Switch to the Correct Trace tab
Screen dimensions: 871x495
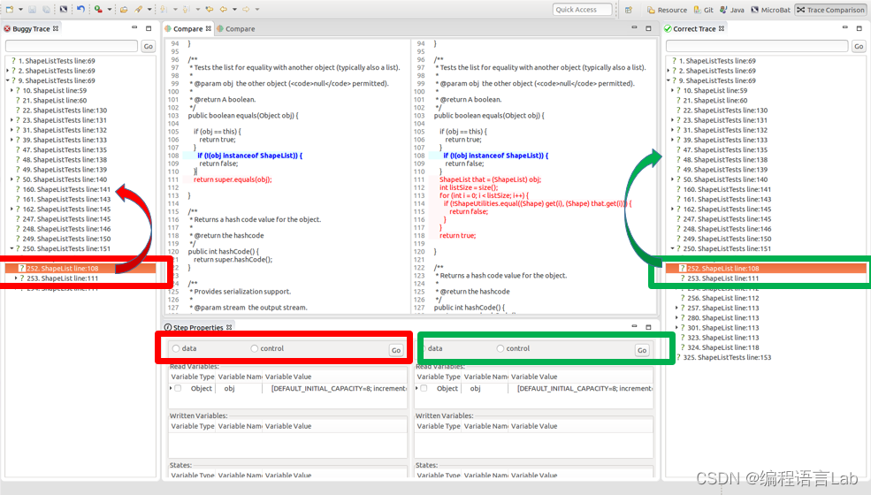click(694, 28)
